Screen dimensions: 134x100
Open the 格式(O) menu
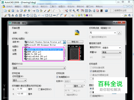(44, 6)
